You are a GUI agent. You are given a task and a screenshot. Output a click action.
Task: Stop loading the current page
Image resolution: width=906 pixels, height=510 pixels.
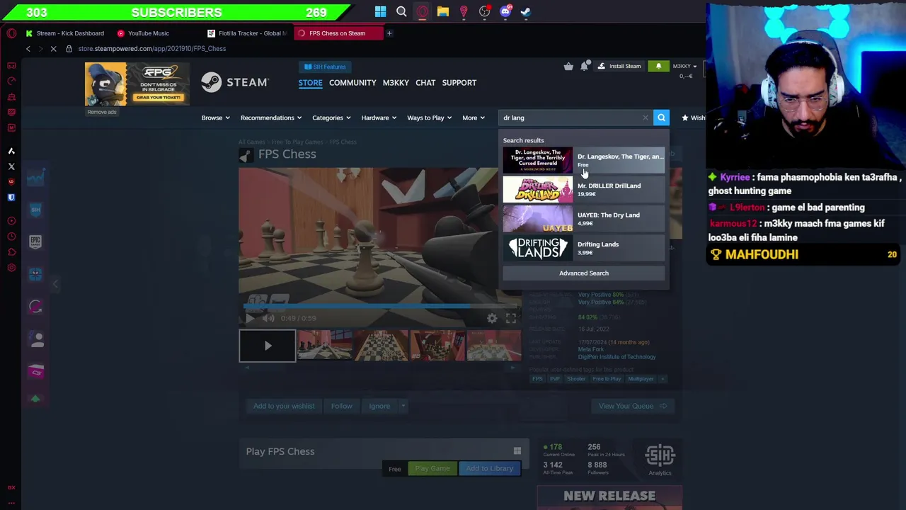pos(53,49)
